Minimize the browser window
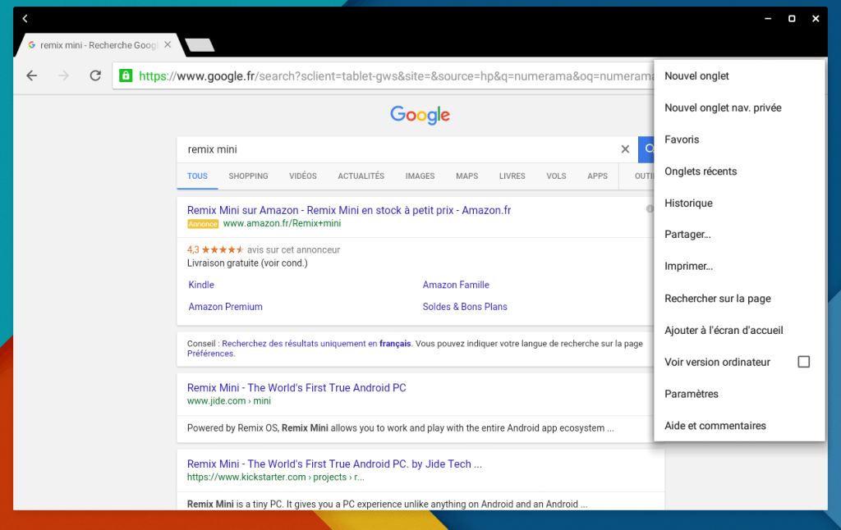Screen dimensions: 841x530 coord(768,19)
